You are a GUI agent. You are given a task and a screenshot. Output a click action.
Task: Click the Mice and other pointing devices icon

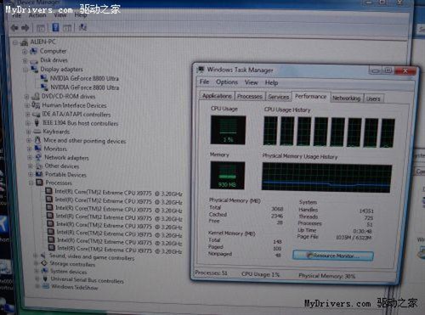37,140
